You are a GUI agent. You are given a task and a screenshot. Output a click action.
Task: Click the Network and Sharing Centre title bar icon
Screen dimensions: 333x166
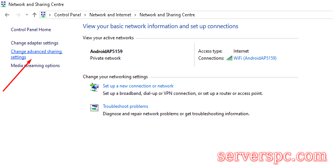tap(4, 4)
